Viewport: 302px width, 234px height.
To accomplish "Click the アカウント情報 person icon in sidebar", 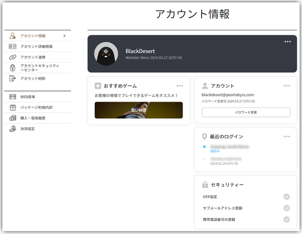I will [13, 36].
